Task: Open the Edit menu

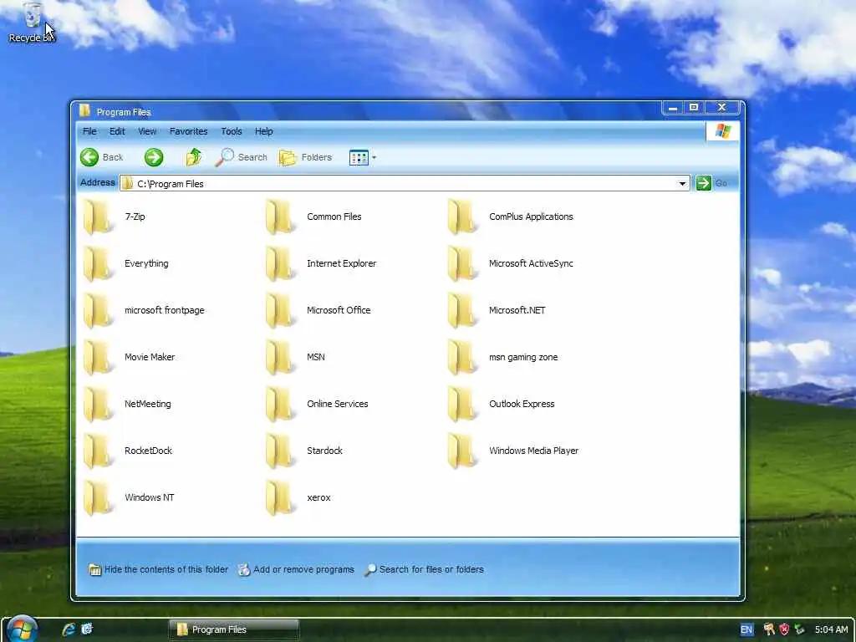Action: click(x=117, y=131)
